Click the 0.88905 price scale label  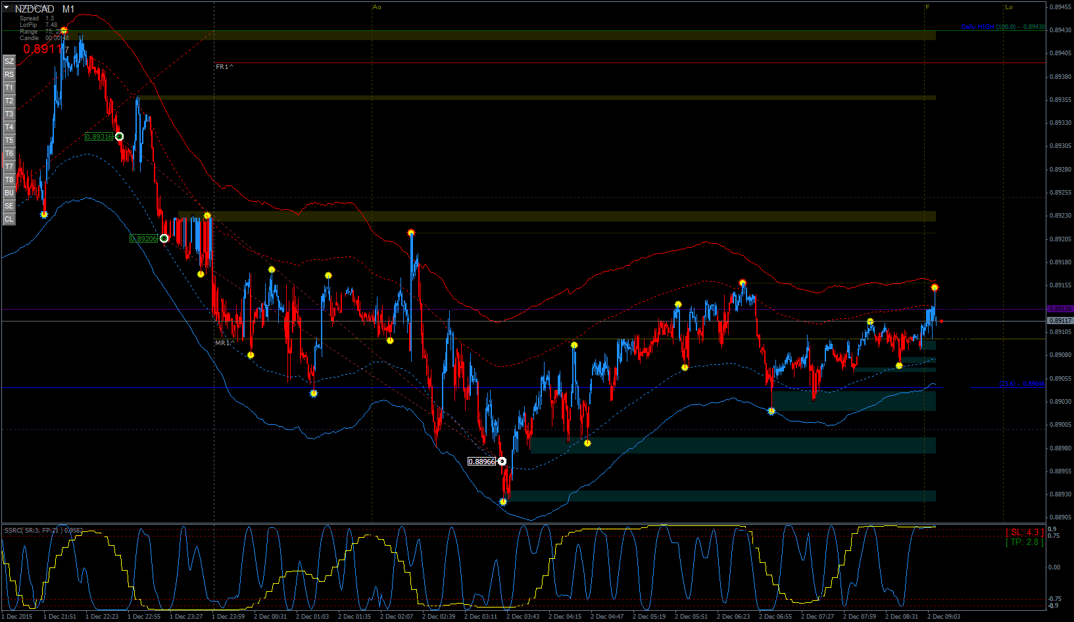coord(1060,517)
